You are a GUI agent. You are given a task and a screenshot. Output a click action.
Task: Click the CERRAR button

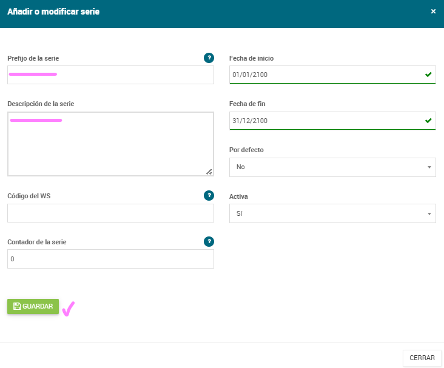(x=422, y=358)
